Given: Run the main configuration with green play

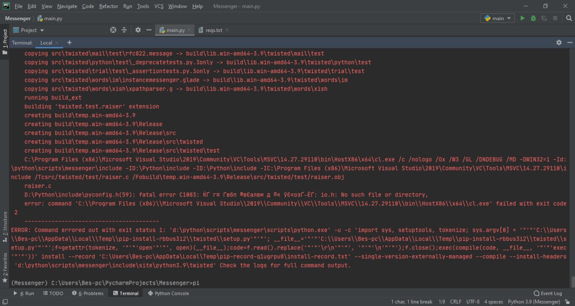Looking at the screenshot, I should coord(522,18).
